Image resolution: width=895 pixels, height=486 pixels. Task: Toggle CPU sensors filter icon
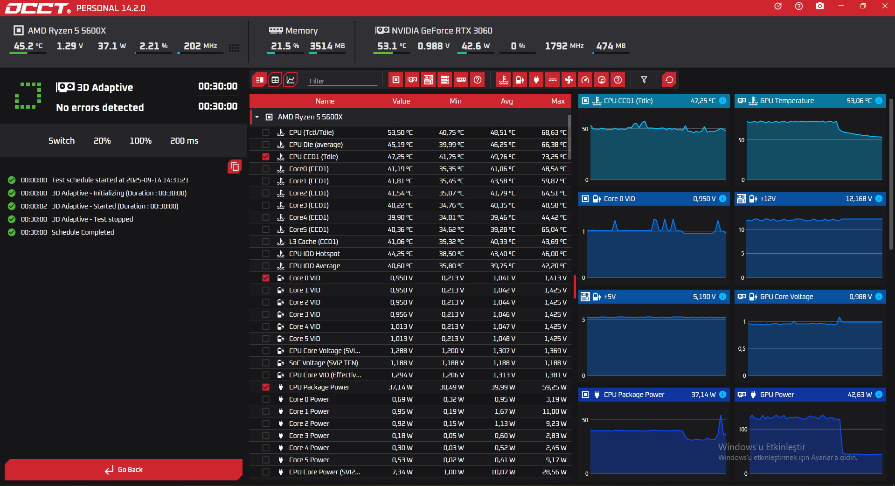coord(396,80)
